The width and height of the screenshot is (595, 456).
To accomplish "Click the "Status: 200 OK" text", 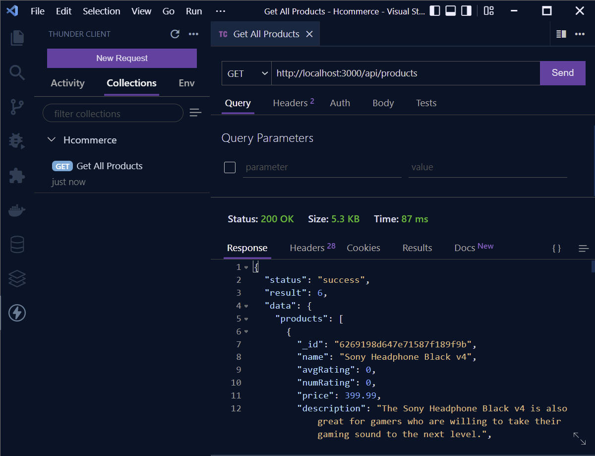I will pos(261,219).
